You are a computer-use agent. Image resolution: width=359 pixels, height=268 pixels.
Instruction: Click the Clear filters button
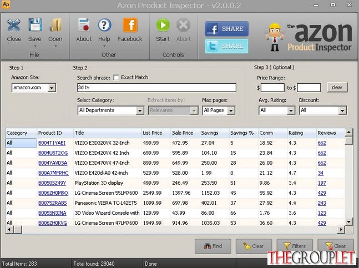pos(335,246)
